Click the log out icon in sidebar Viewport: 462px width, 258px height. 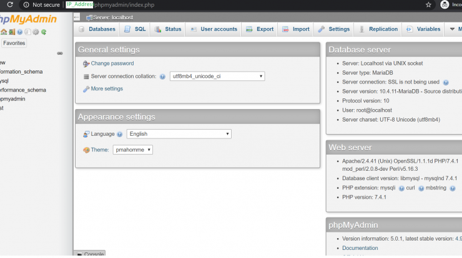(x=12, y=32)
